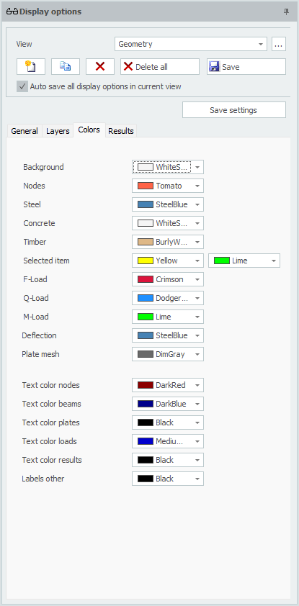The height and width of the screenshot is (606, 299).
Task: Click the MediumBlue swatch for Text color loads
Action: tap(146, 441)
